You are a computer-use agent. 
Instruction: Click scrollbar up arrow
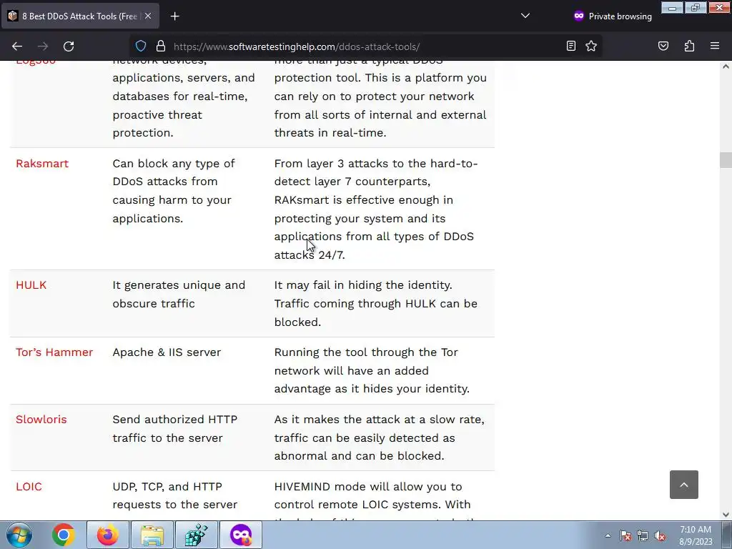tap(726, 66)
